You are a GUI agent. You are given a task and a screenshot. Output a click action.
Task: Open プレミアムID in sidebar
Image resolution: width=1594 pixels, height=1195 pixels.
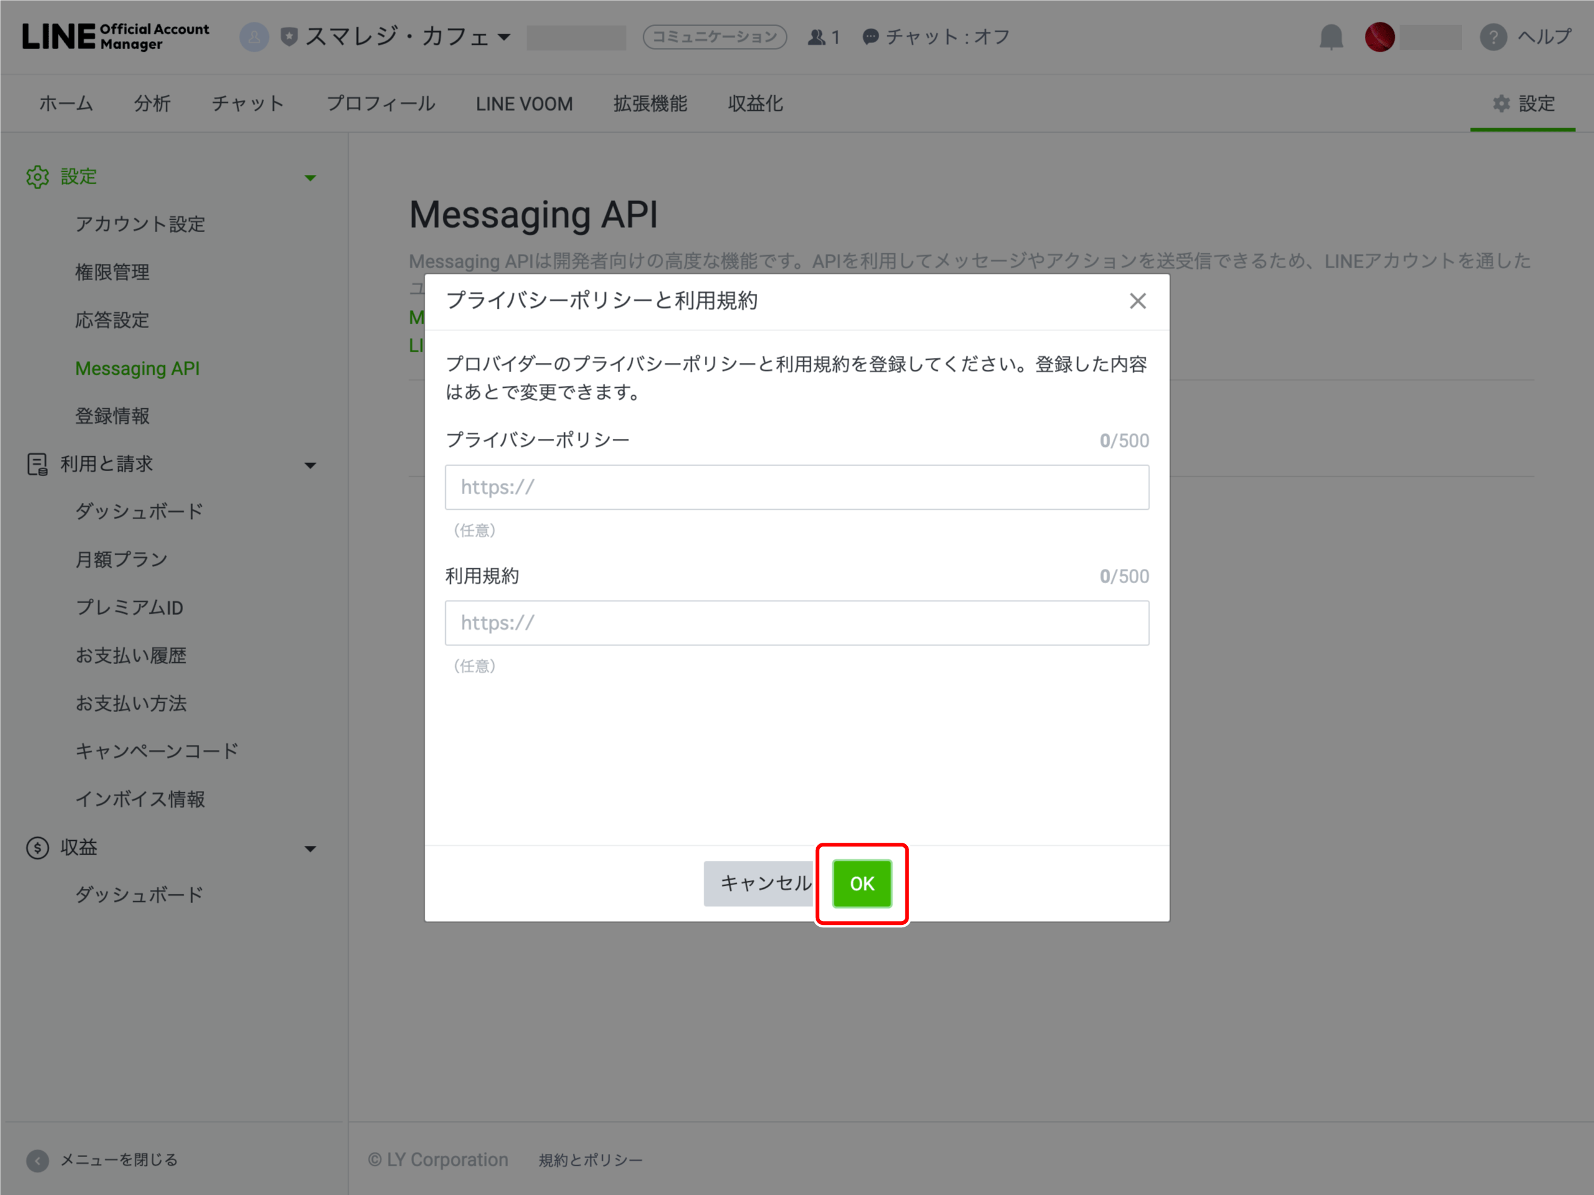click(x=130, y=607)
